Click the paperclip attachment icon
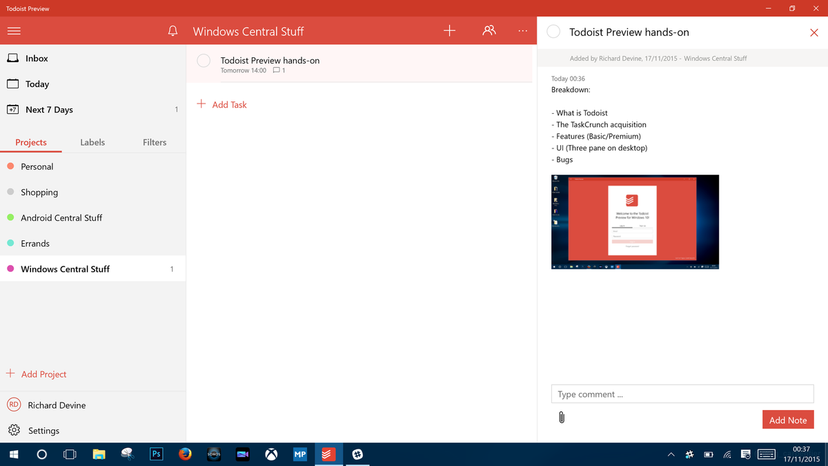The width and height of the screenshot is (828, 466). (562, 417)
